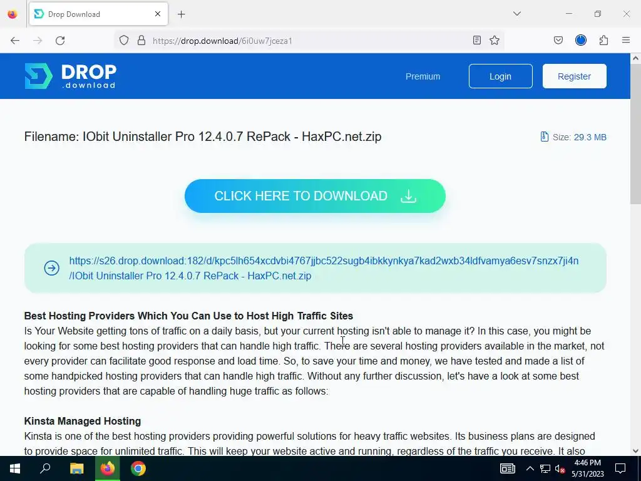The height and width of the screenshot is (481, 641).
Task: Click the DROP.download logo
Action: (x=70, y=76)
